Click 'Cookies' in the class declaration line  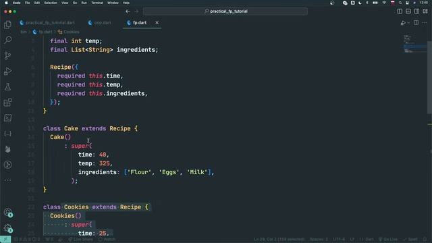point(76,207)
